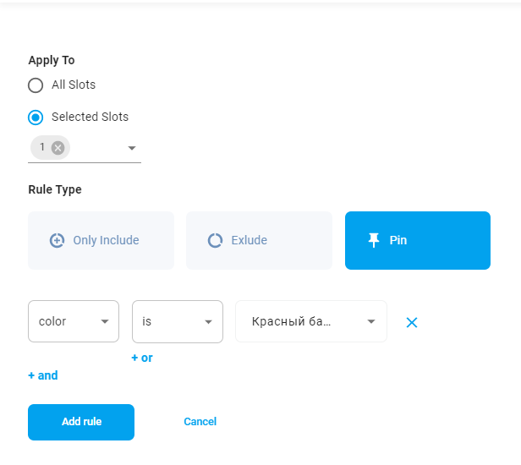Click the Cancel link

[200, 422]
